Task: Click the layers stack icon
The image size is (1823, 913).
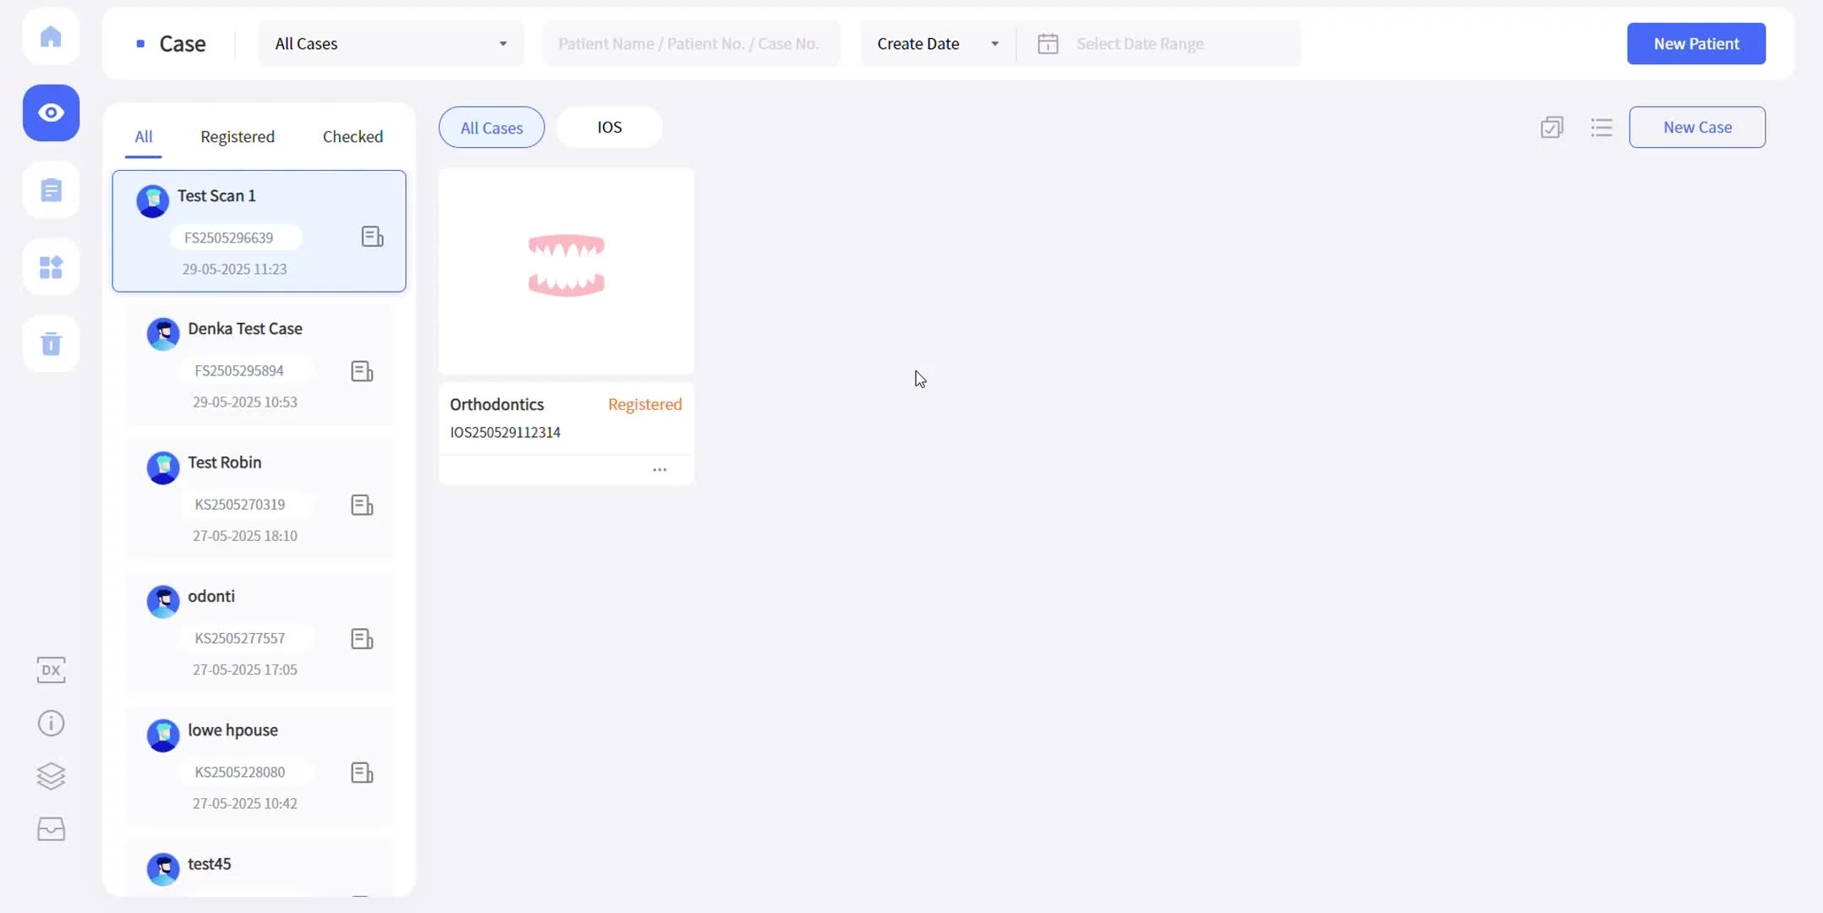Action: pyautogui.click(x=51, y=776)
